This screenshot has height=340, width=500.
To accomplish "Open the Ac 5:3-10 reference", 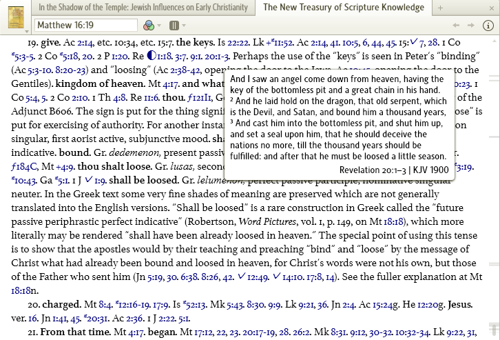I will click(41, 70).
